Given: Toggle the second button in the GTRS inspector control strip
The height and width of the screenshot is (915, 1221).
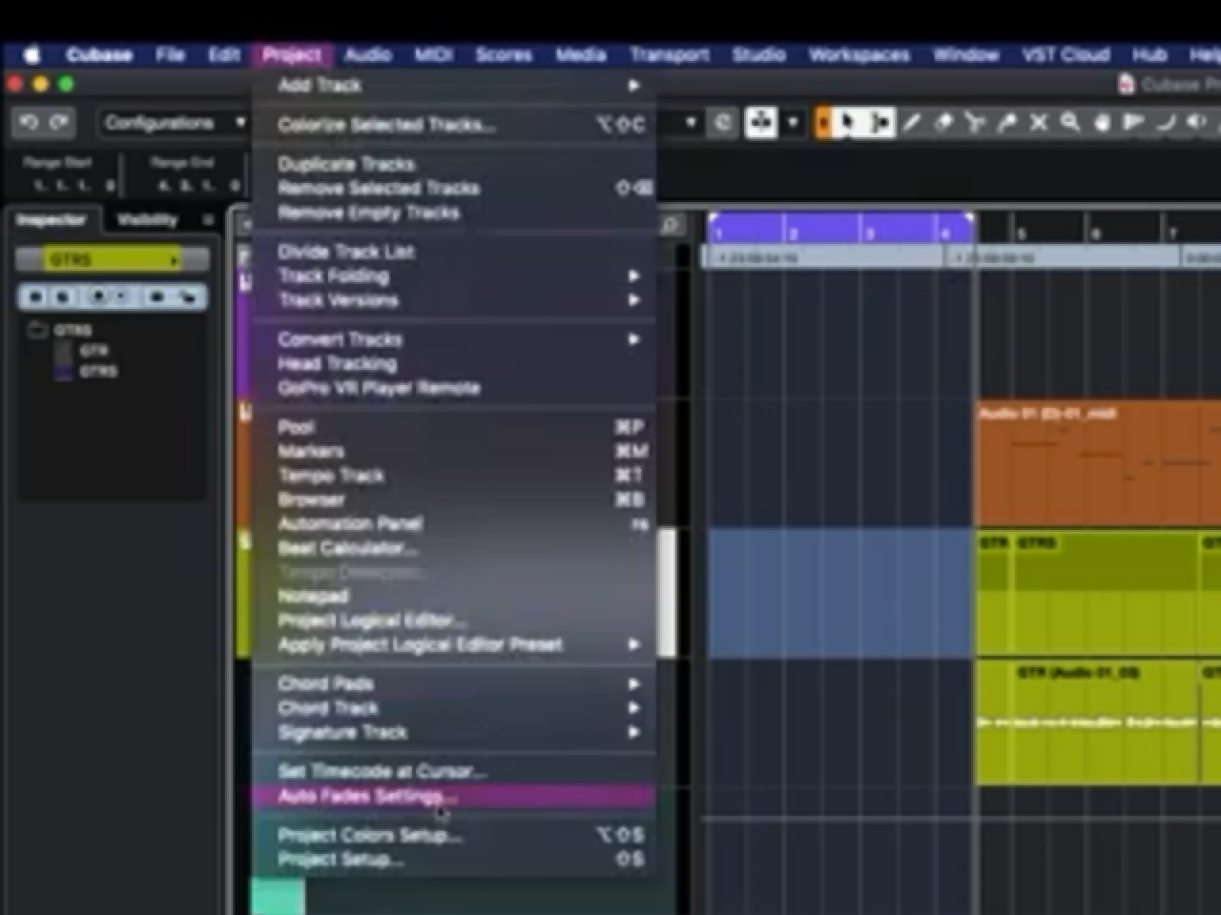Looking at the screenshot, I should (x=63, y=297).
